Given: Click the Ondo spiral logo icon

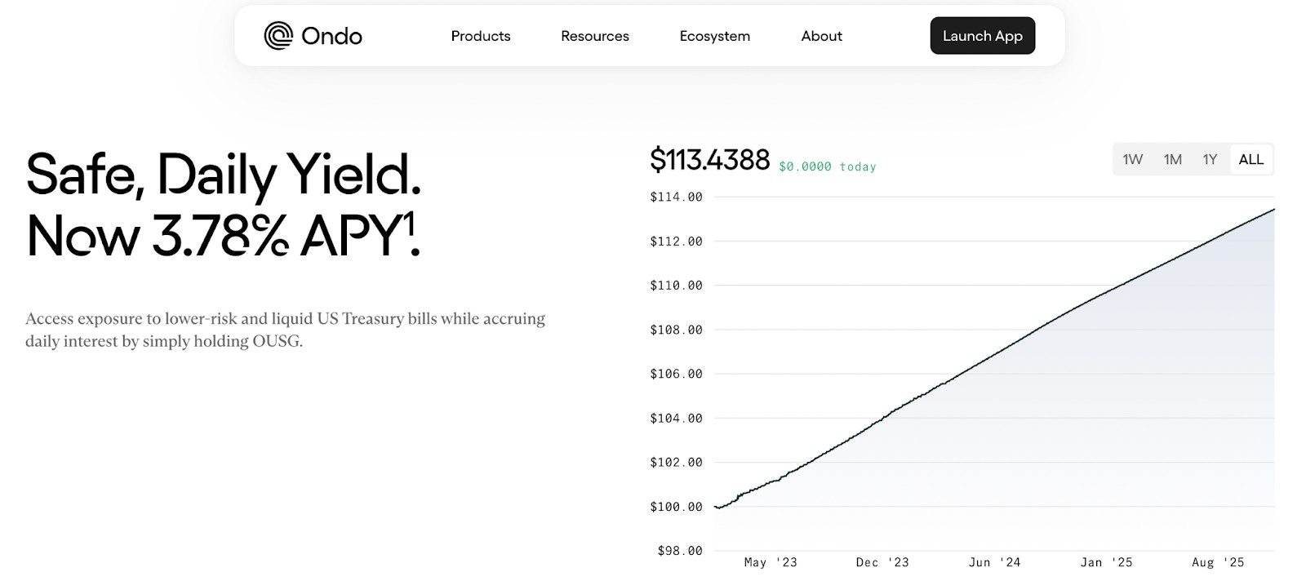Looking at the screenshot, I should tap(278, 36).
